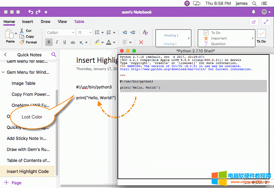Toggle underline formatting
274x188 pixels.
[x=64, y=42]
